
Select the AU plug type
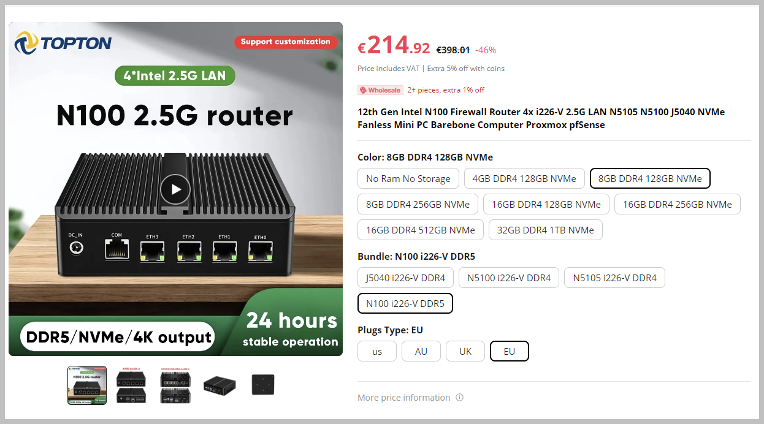421,351
